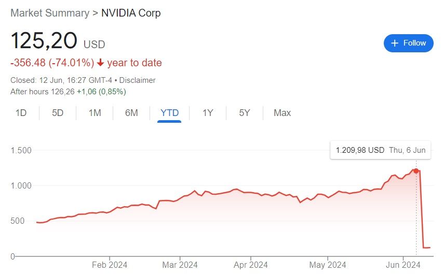The width and height of the screenshot is (444, 274).
Task: Select the YTD tab
Action: (169, 113)
